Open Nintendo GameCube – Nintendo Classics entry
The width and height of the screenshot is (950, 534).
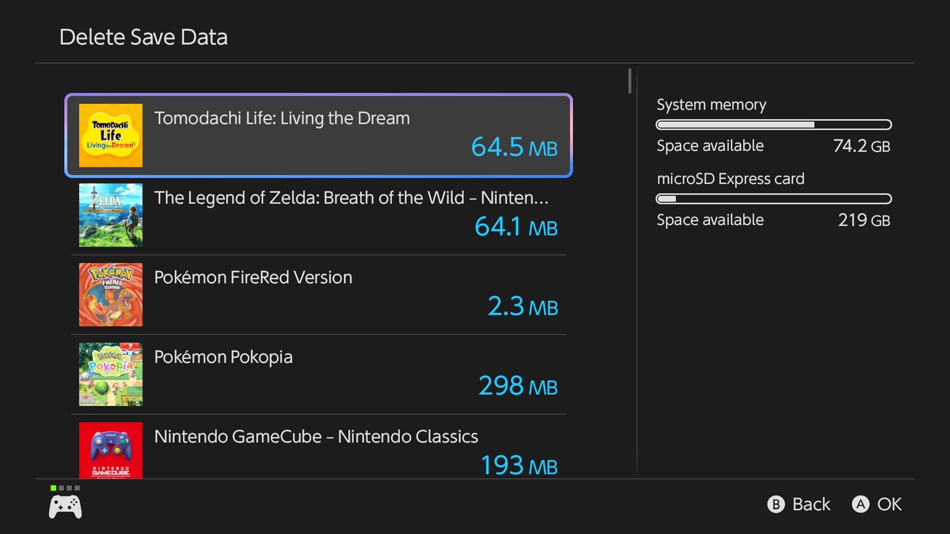316,437
